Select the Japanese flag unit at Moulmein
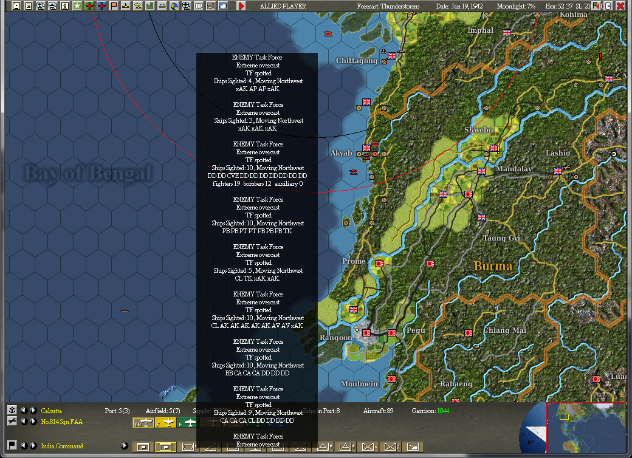 392,378
